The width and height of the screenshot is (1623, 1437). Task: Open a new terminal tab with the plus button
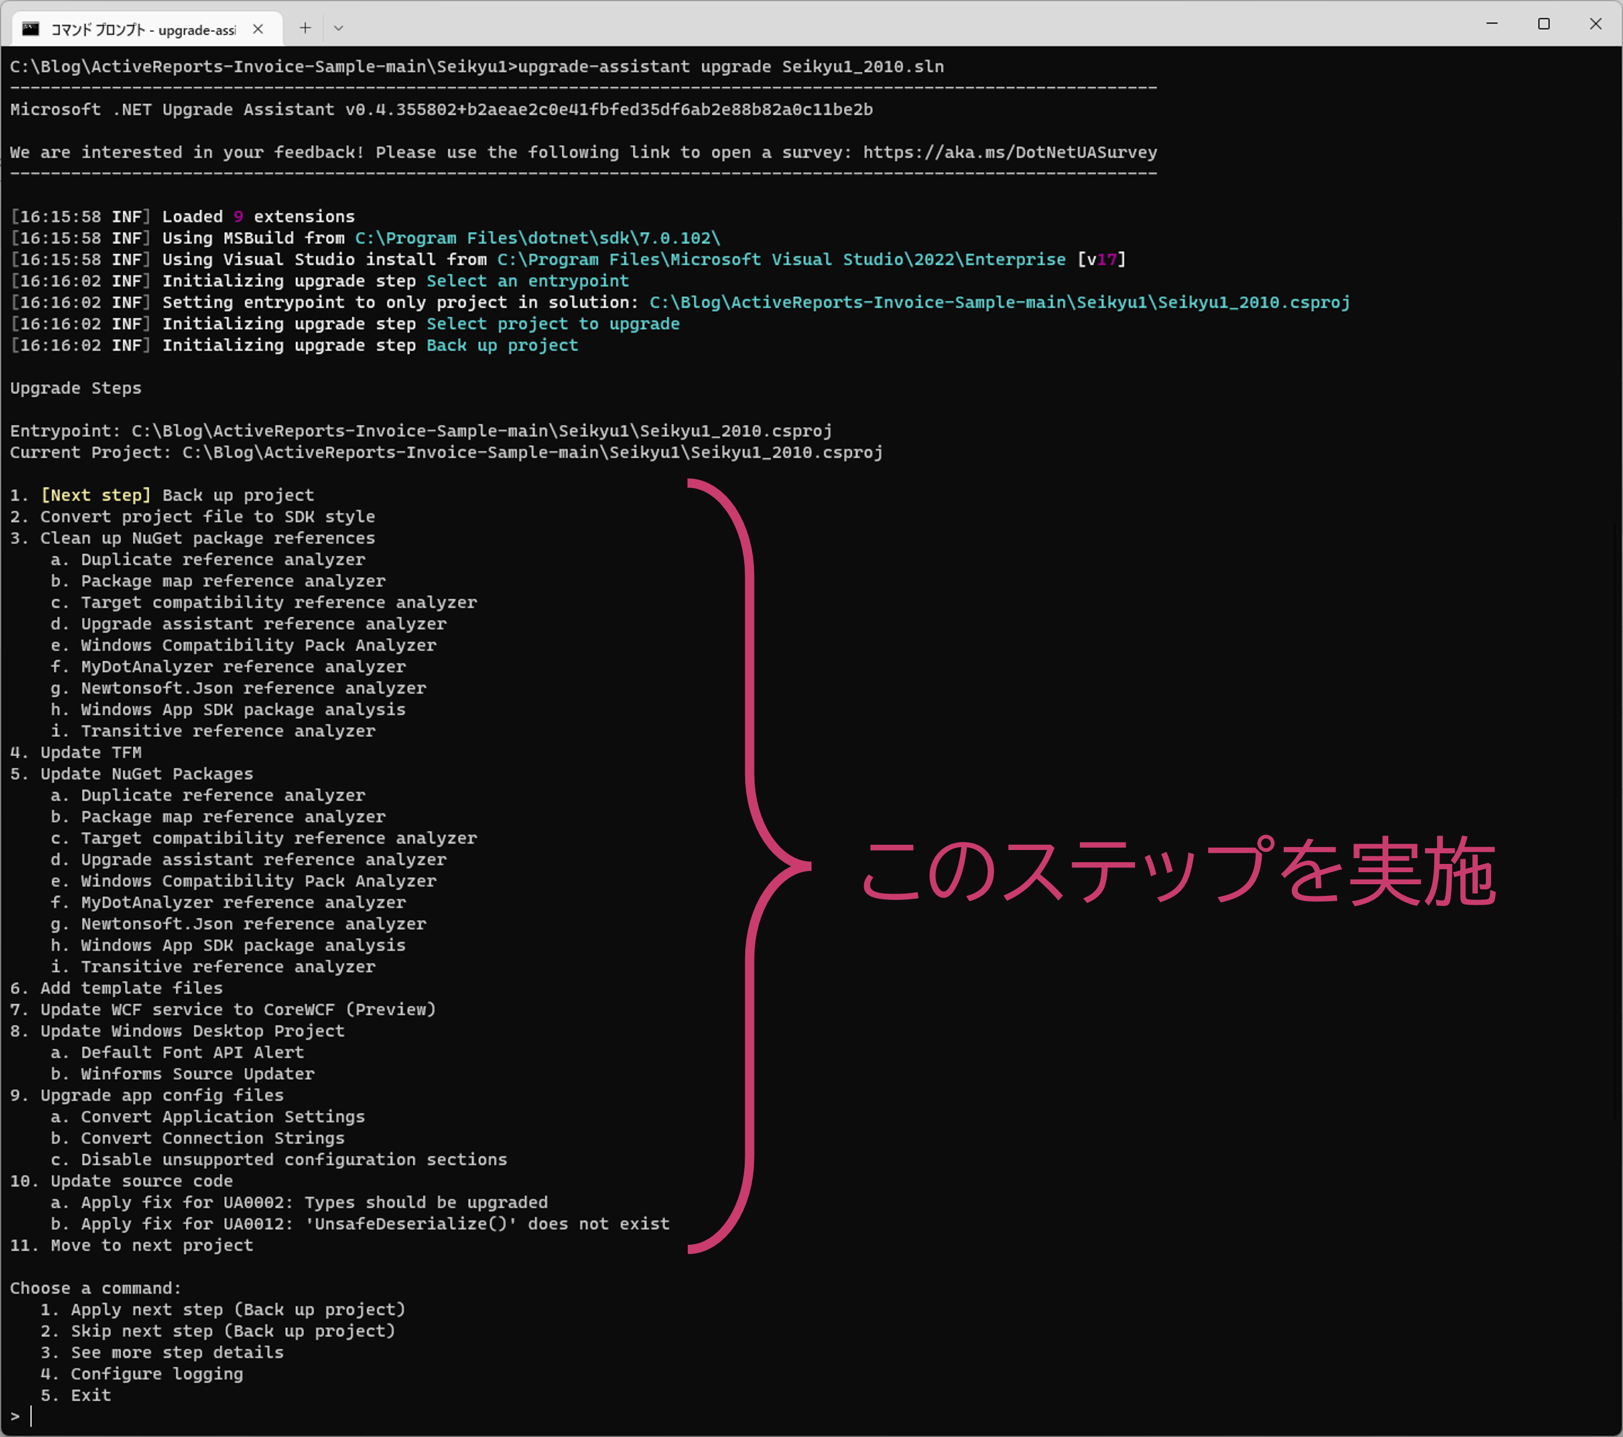click(x=305, y=28)
